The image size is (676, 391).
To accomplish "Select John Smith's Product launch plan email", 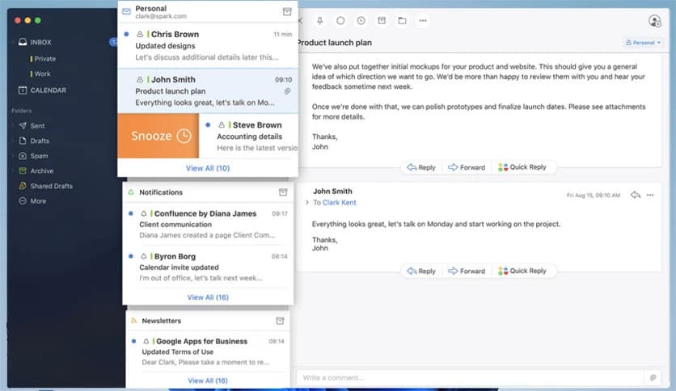I will click(x=208, y=90).
